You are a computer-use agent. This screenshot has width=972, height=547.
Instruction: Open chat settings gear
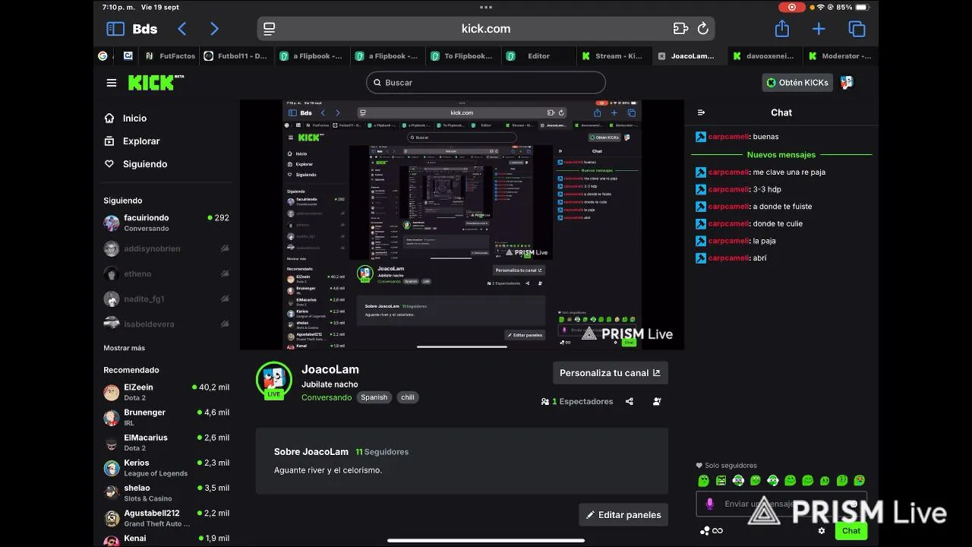(x=822, y=531)
